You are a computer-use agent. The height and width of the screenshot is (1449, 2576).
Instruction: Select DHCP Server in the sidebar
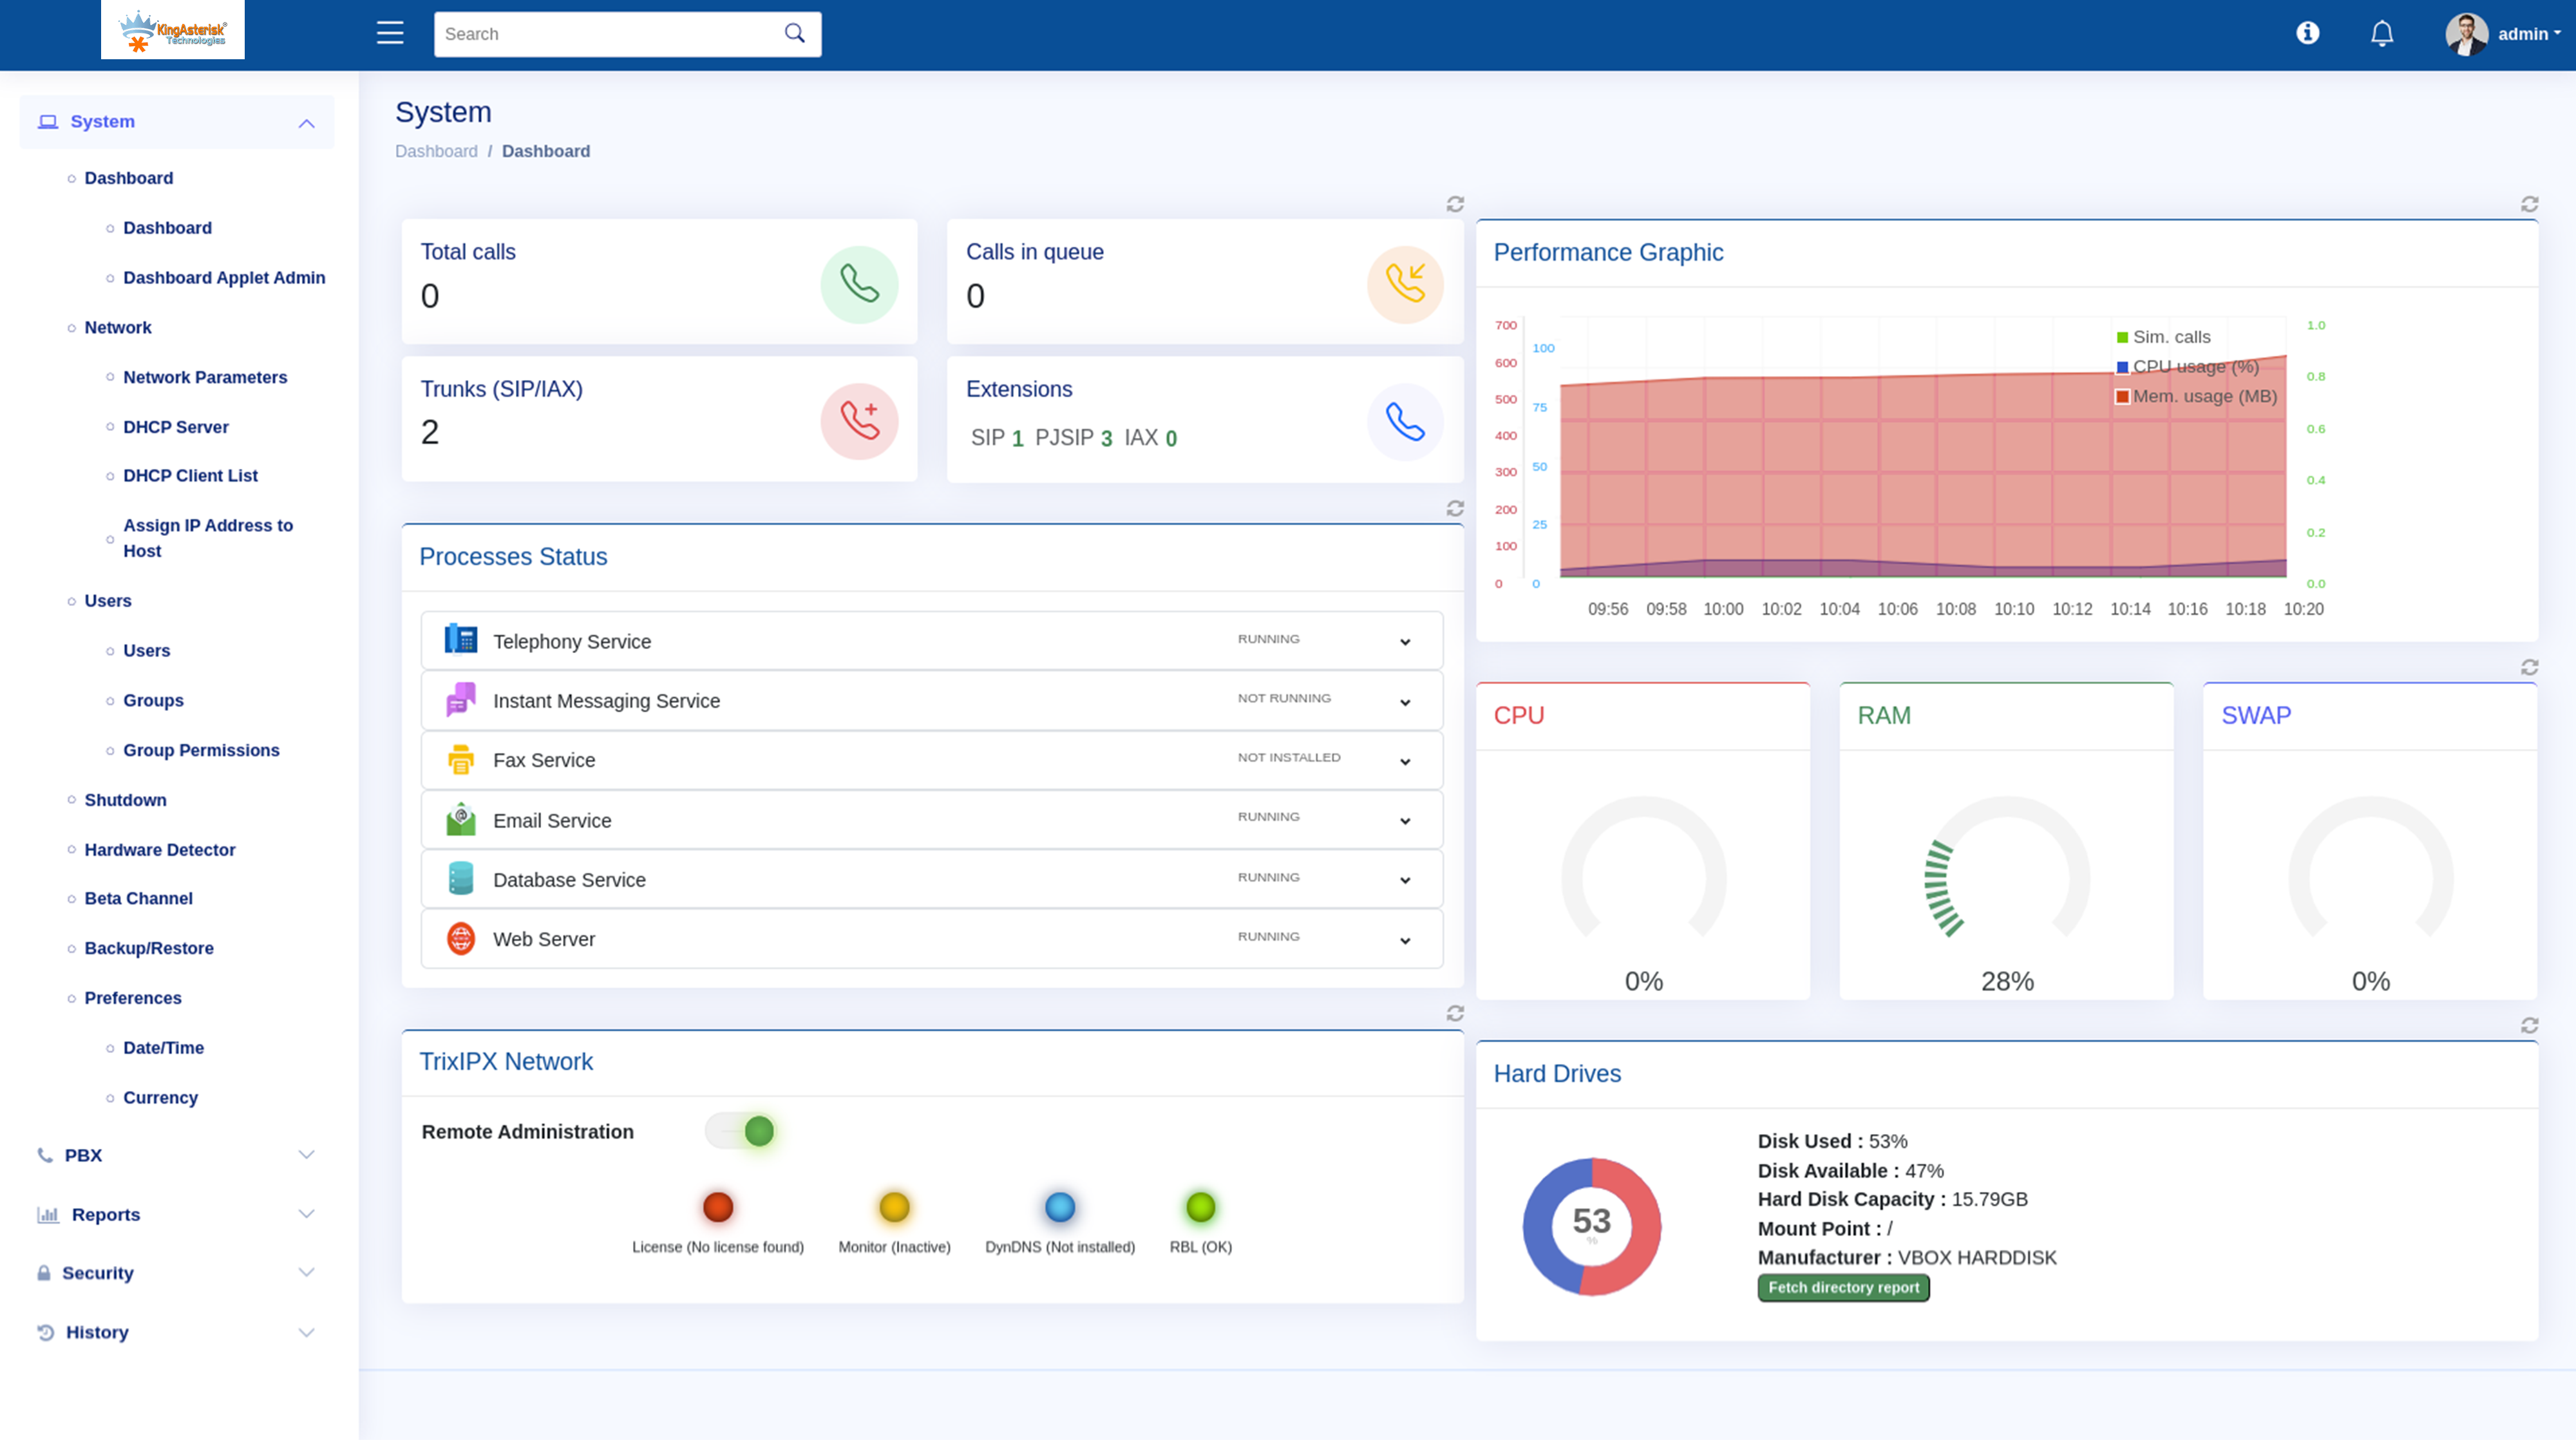(176, 426)
